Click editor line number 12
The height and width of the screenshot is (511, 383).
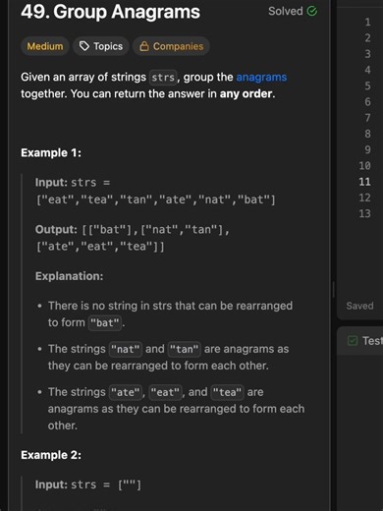[x=364, y=198]
